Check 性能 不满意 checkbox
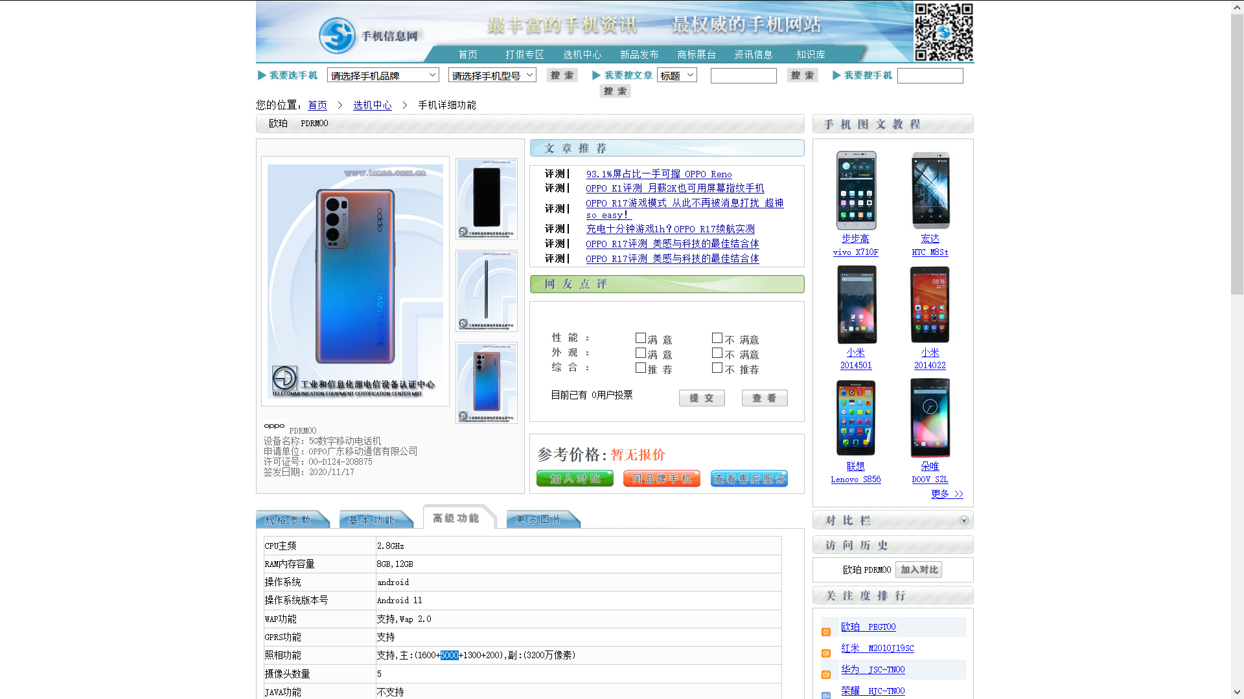 point(717,338)
